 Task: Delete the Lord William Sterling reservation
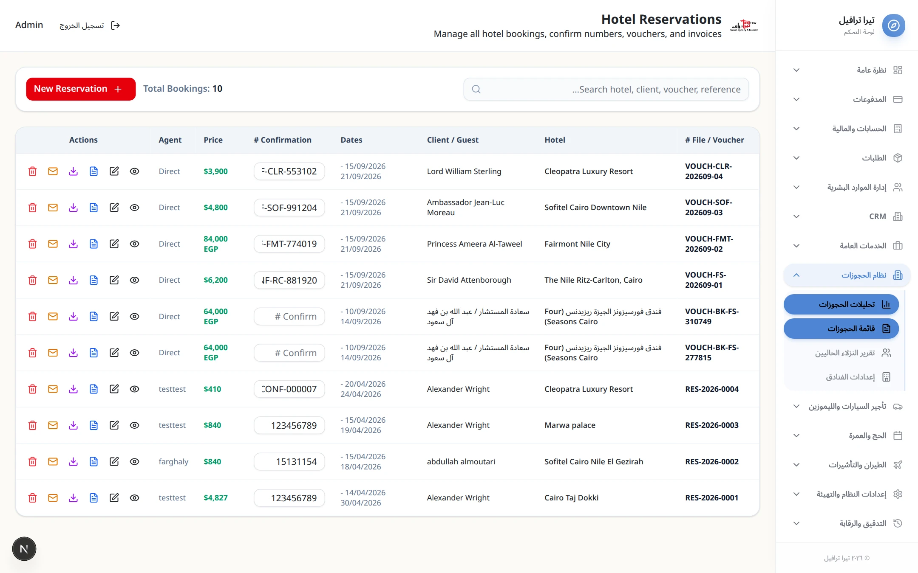[x=32, y=171]
